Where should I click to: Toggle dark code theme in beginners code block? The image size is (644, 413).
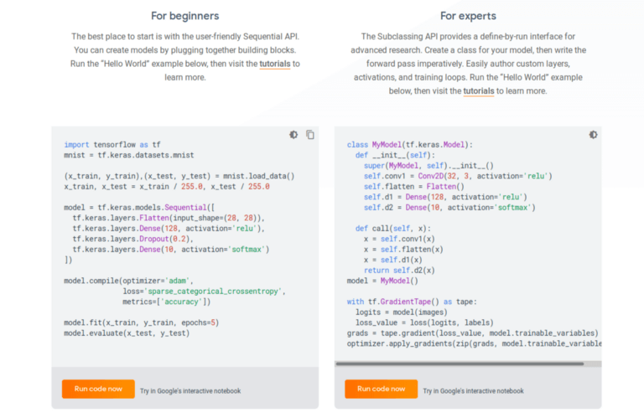293,135
